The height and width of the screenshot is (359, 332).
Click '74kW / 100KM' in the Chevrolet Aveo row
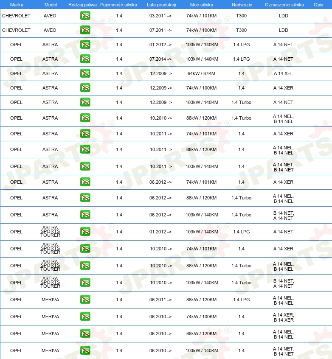[201, 30]
